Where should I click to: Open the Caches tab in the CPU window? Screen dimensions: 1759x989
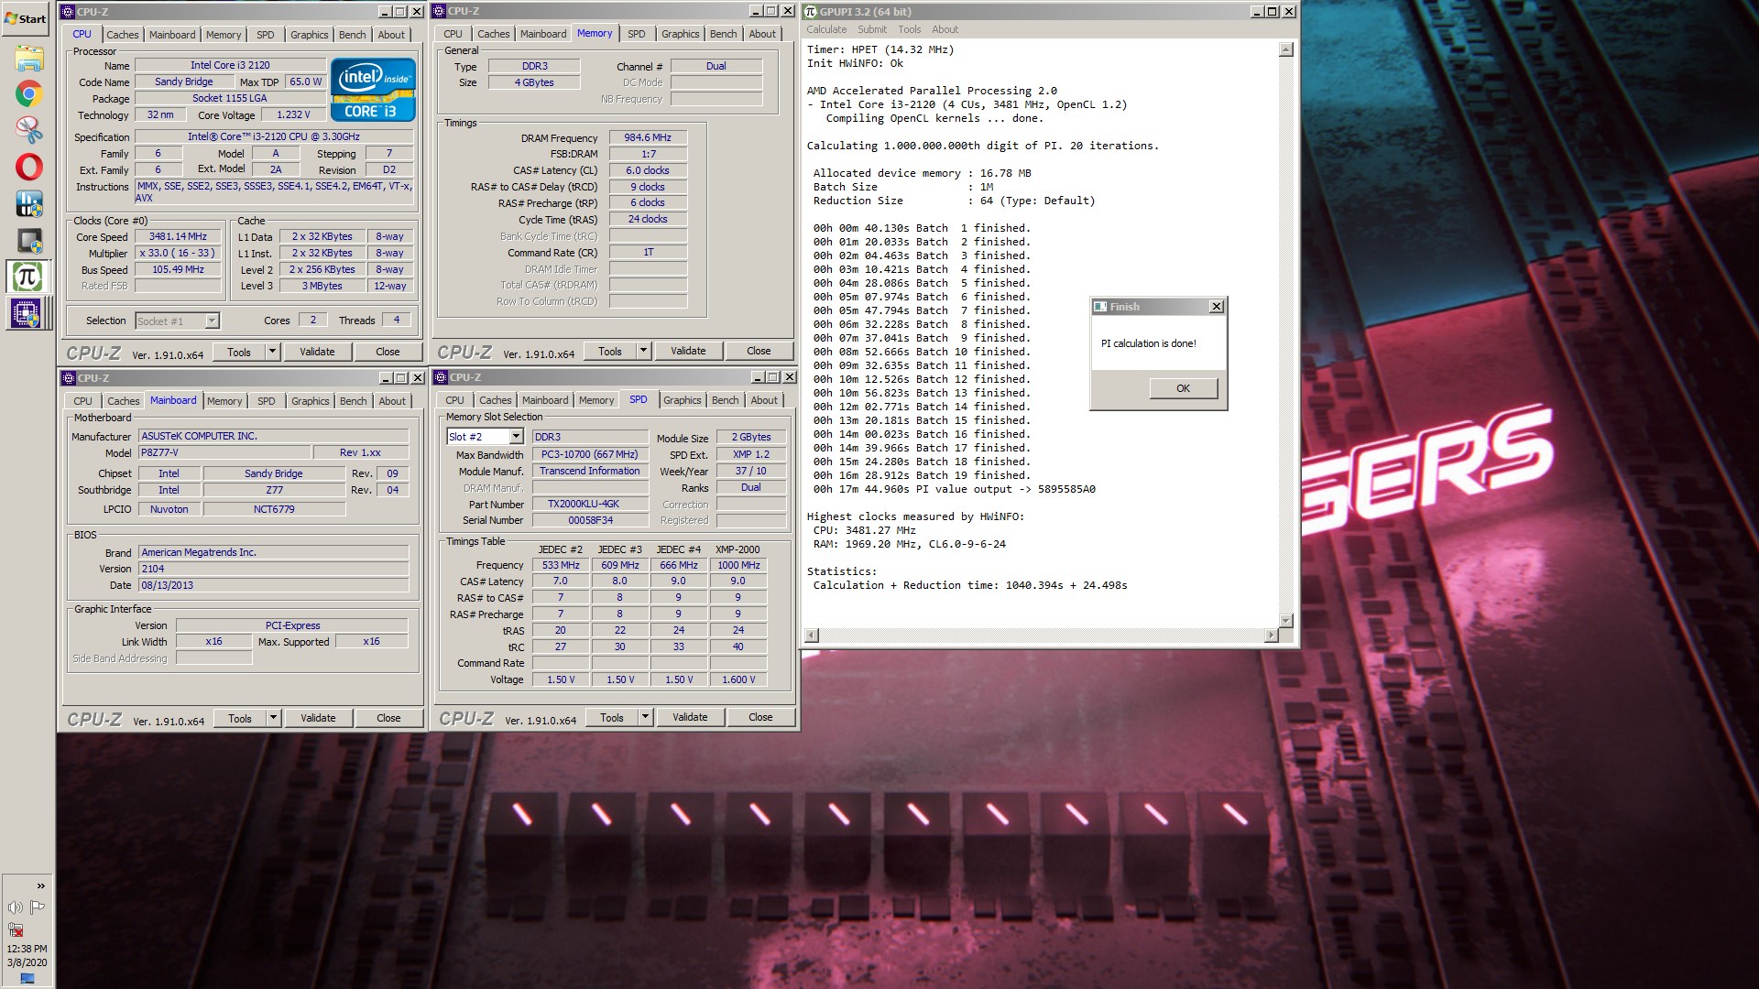122,35
